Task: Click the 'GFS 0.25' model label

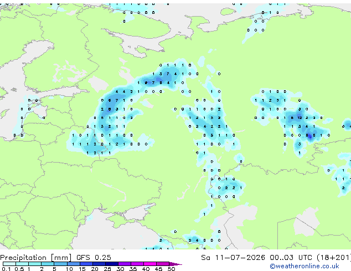Action: tap(94, 258)
